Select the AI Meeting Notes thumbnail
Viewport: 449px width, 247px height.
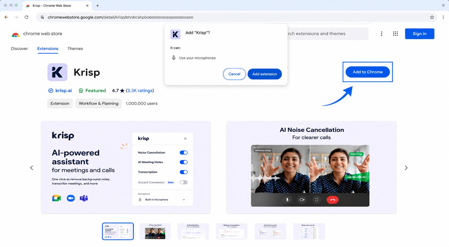(x=193, y=231)
